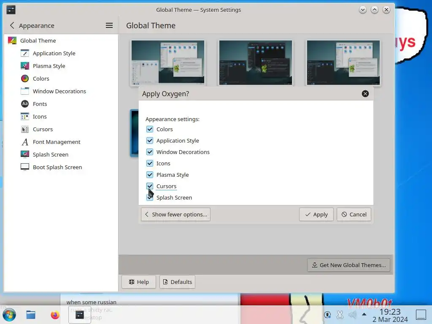Click the volume speaker tray icon

tap(352, 314)
